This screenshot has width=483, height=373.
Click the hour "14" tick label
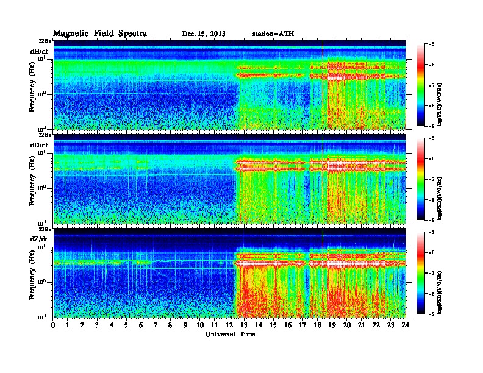tap(259, 325)
